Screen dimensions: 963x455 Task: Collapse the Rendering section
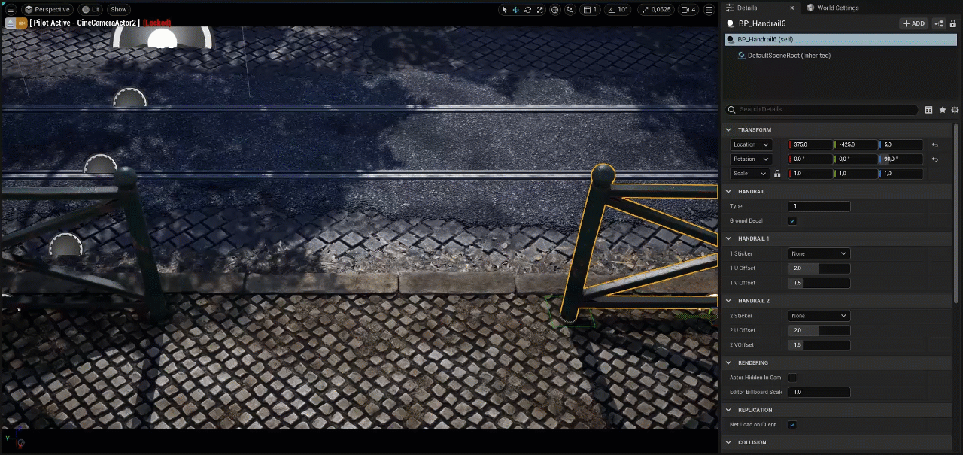728,362
